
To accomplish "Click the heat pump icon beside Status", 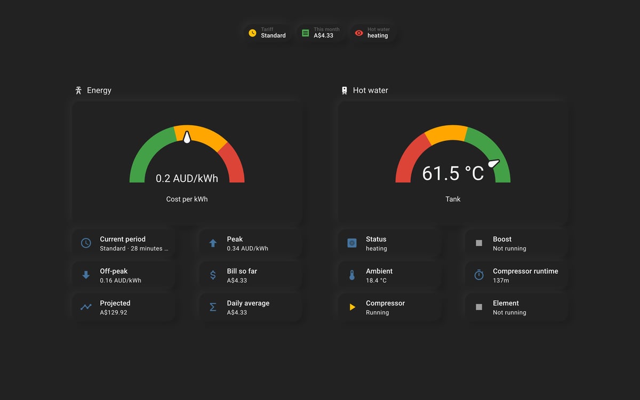I will tap(352, 243).
